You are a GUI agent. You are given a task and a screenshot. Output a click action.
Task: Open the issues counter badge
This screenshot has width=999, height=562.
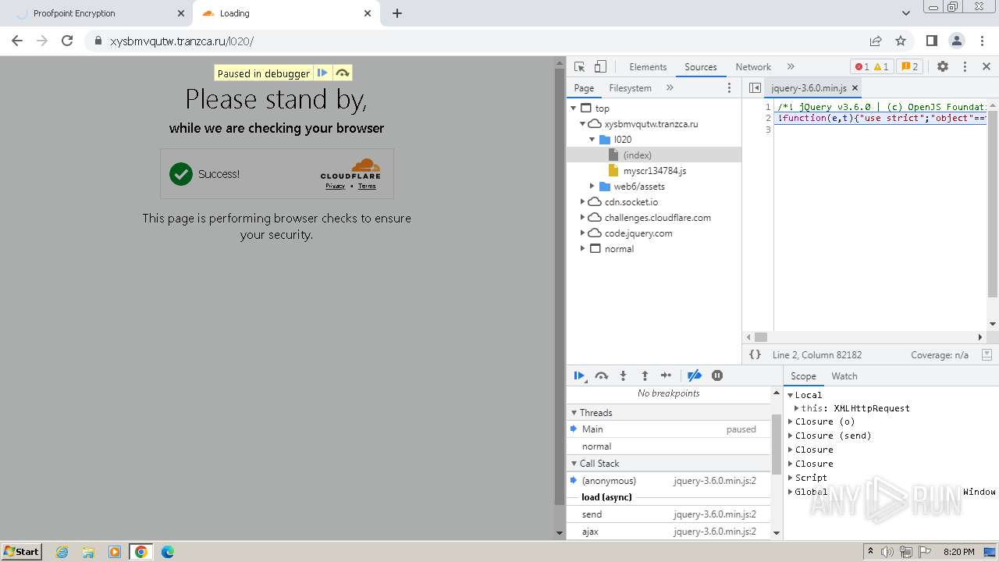909,67
